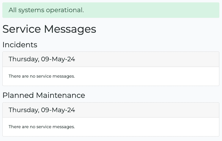
Task: Click the Service Messages page heading
Action: [x=49, y=29]
